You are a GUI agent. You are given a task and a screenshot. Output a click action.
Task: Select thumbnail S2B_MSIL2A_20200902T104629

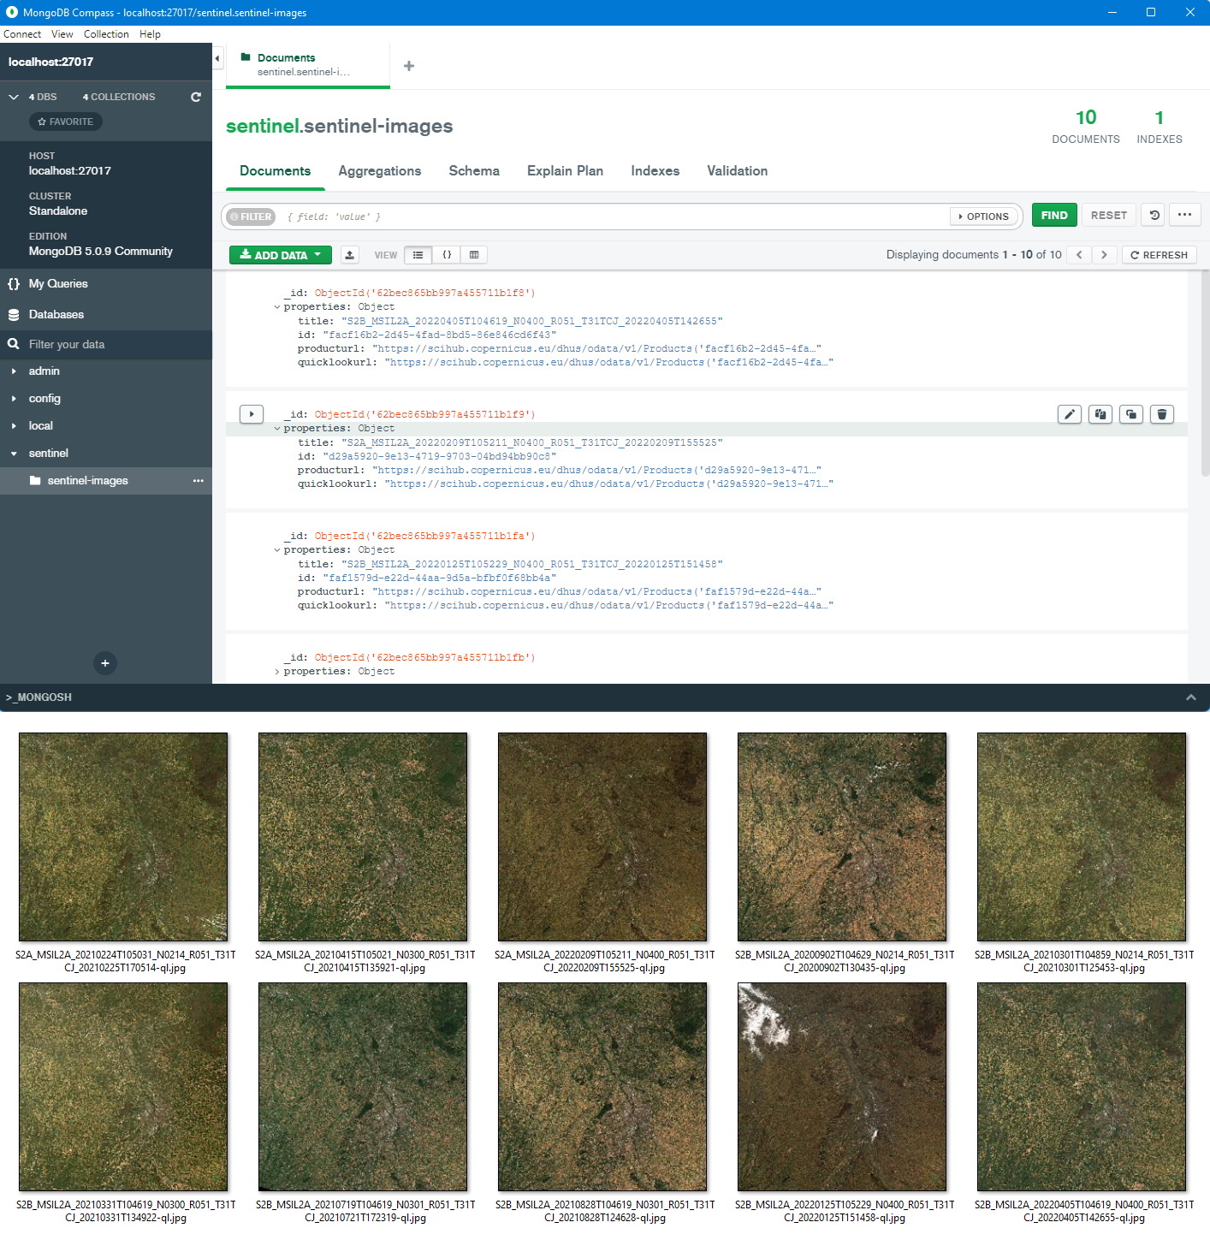click(843, 837)
